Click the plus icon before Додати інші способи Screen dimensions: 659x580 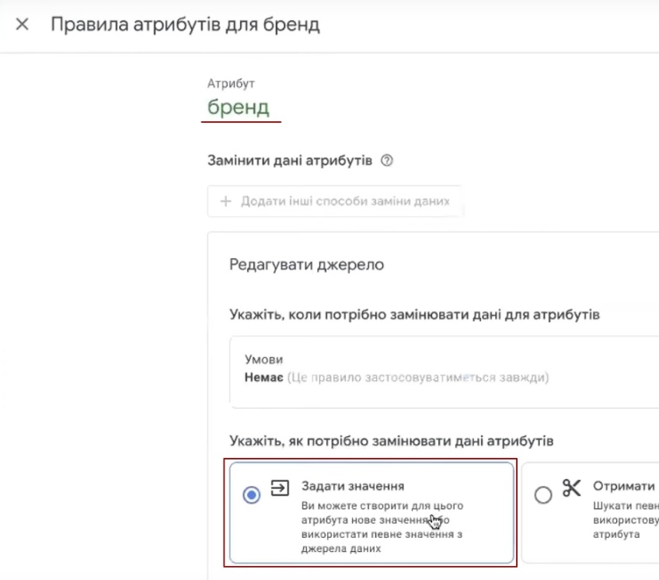click(226, 201)
